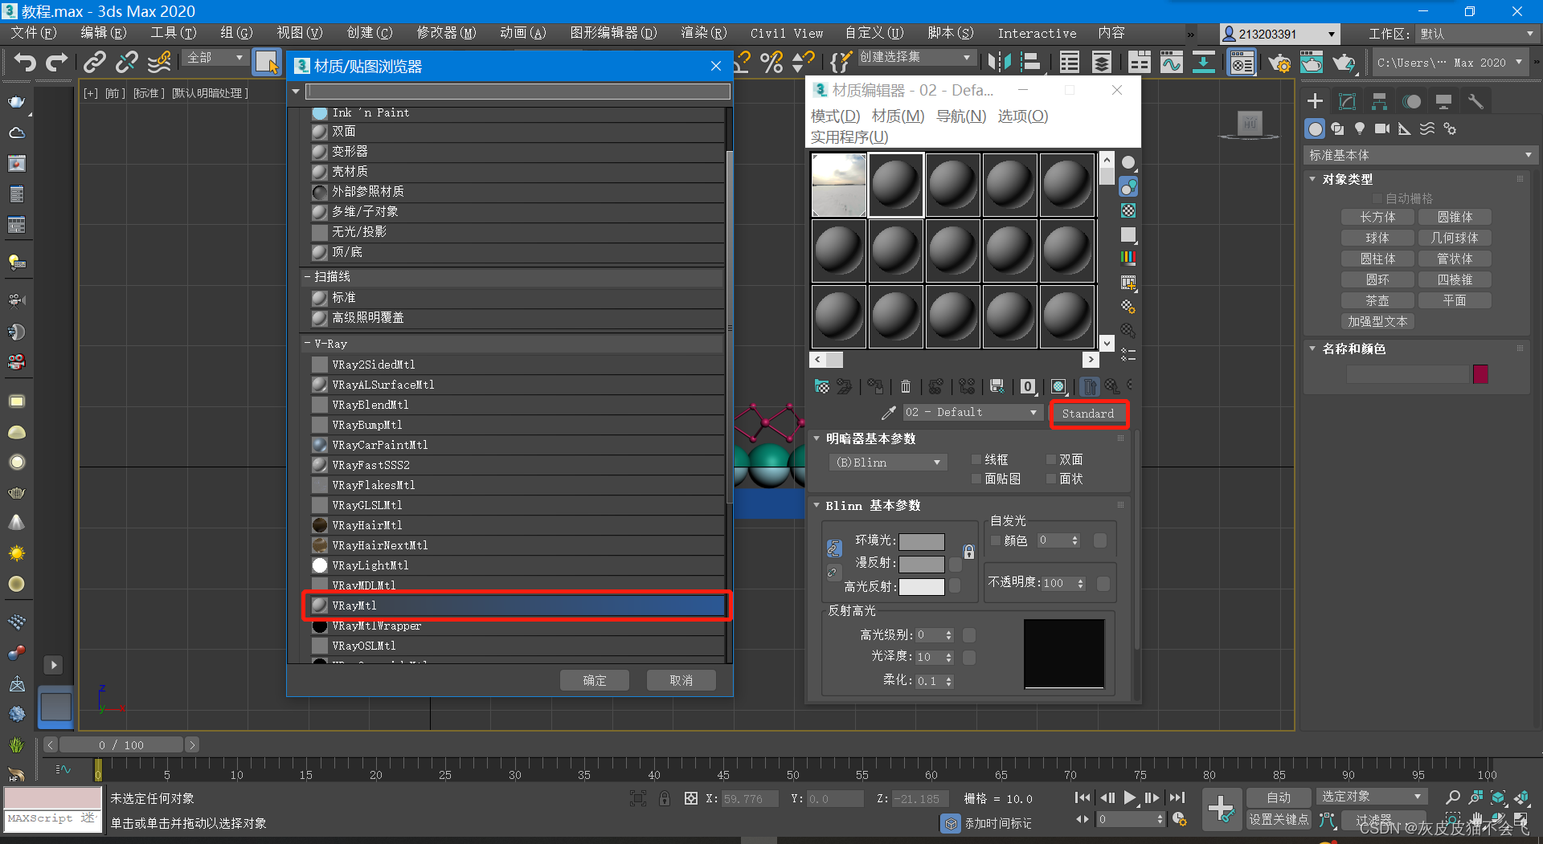Open the 全部 selection filter dropdown

click(x=215, y=58)
